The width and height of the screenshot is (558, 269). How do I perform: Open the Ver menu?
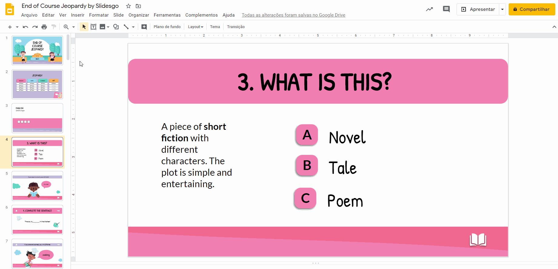pyautogui.click(x=63, y=15)
